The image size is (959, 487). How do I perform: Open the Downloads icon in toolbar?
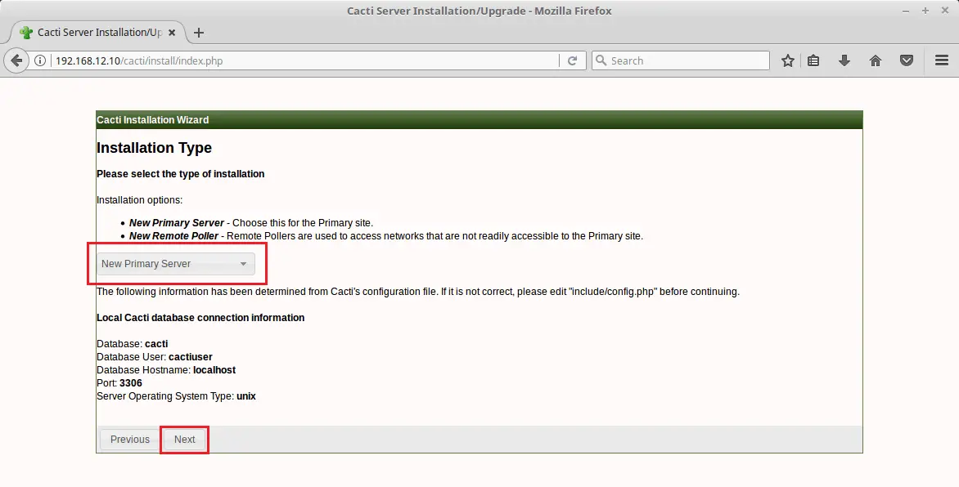(844, 60)
